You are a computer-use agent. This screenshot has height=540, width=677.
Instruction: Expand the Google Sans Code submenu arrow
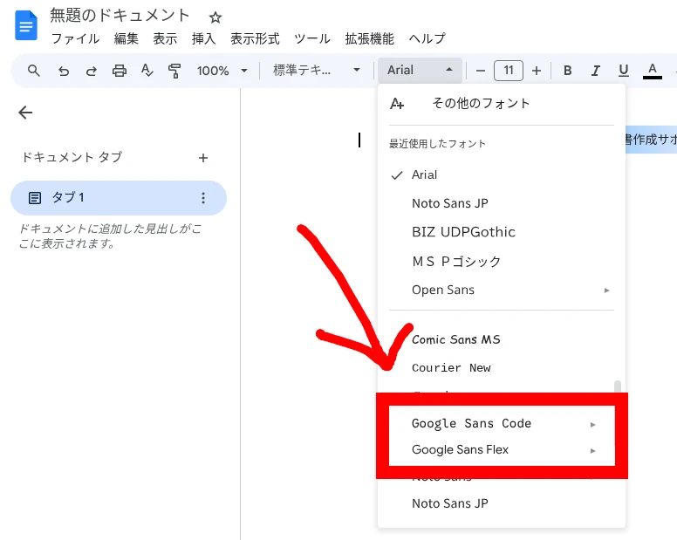click(x=593, y=424)
